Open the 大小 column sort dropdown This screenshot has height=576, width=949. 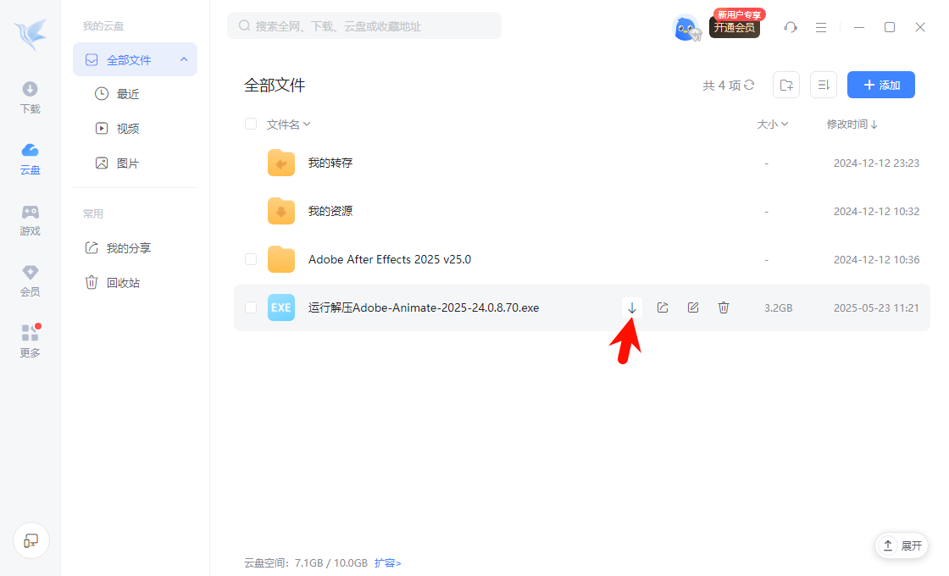[772, 124]
